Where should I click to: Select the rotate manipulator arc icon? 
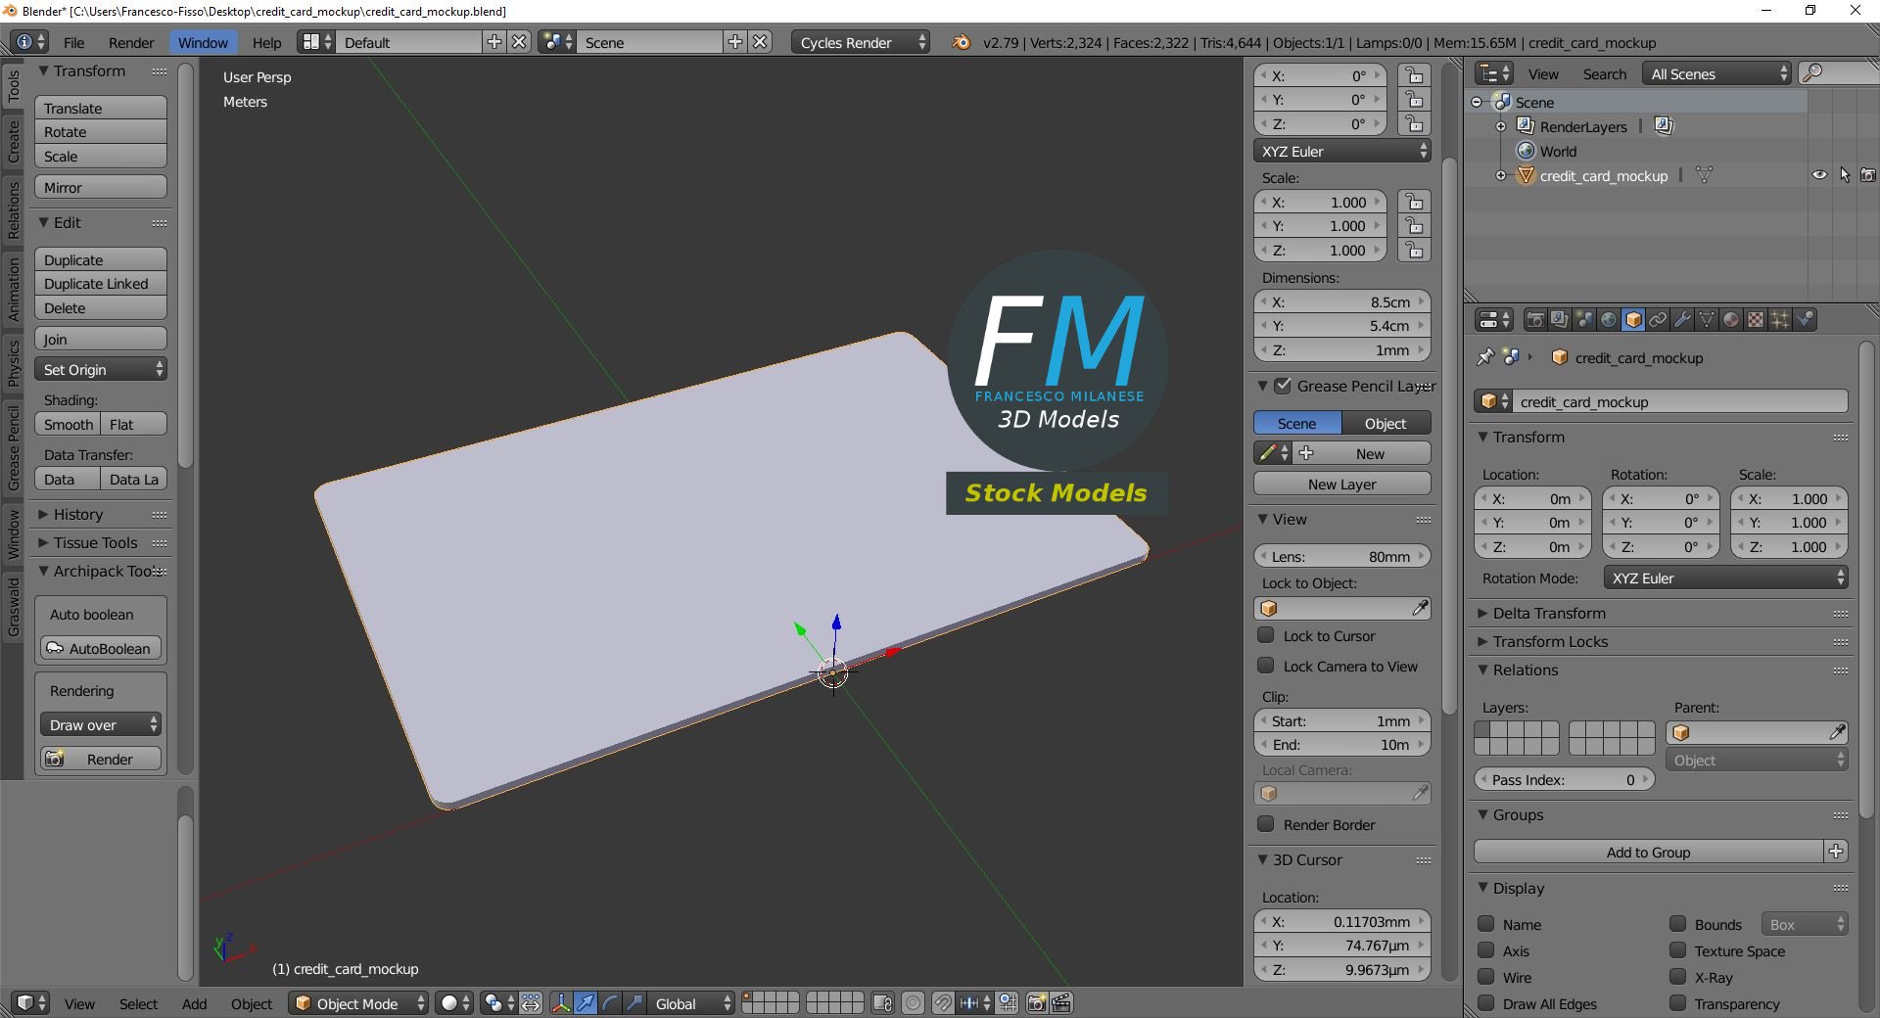[x=609, y=1003]
